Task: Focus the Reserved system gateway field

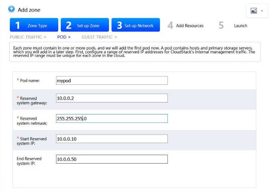Action: click(x=112, y=98)
